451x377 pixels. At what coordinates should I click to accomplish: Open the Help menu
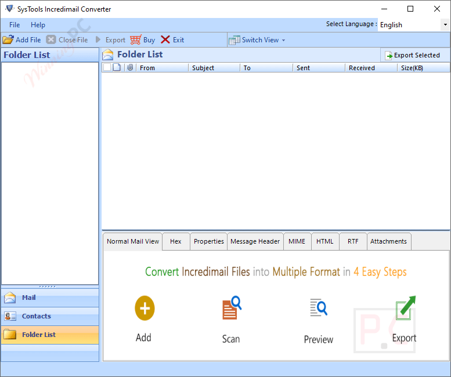(x=38, y=25)
